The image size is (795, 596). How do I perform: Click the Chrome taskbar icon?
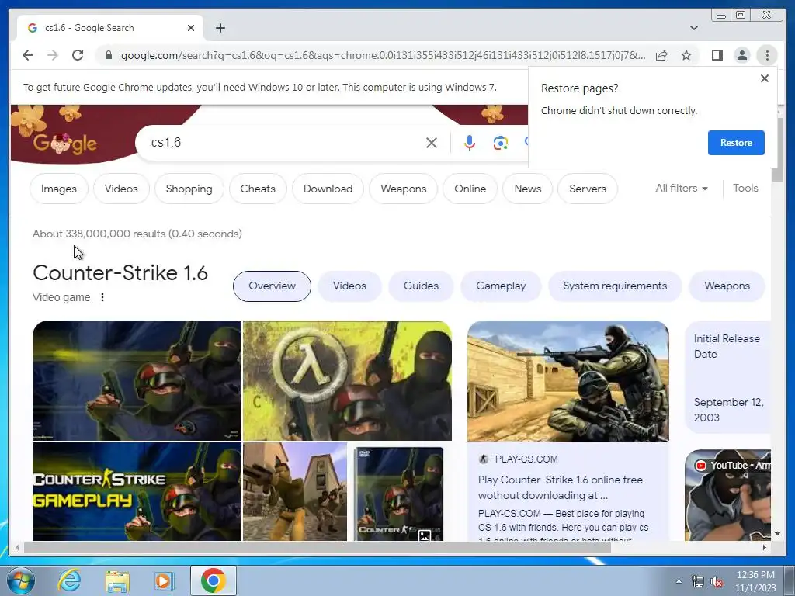[x=214, y=580]
